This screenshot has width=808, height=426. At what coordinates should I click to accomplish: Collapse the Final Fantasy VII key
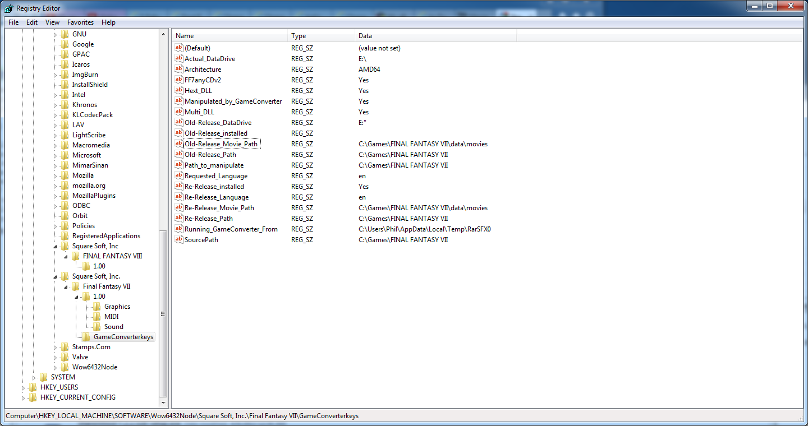coord(66,286)
